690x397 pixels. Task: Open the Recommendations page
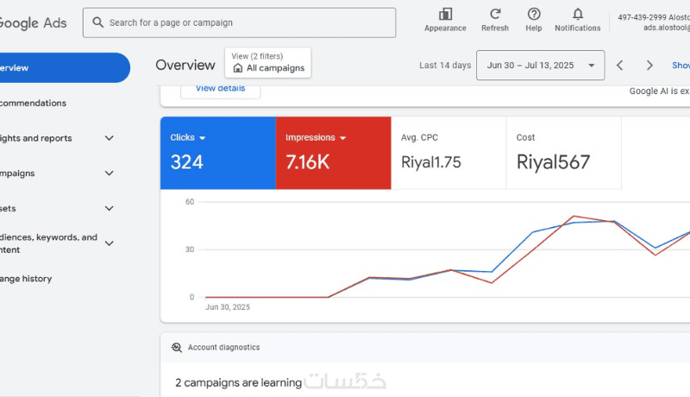[34, 103]
